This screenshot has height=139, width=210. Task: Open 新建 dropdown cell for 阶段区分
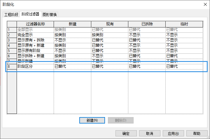point(72,67)
